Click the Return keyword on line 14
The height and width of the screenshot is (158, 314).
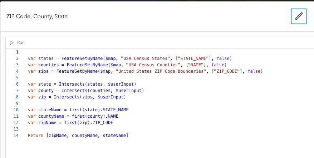tap(35, 136)
